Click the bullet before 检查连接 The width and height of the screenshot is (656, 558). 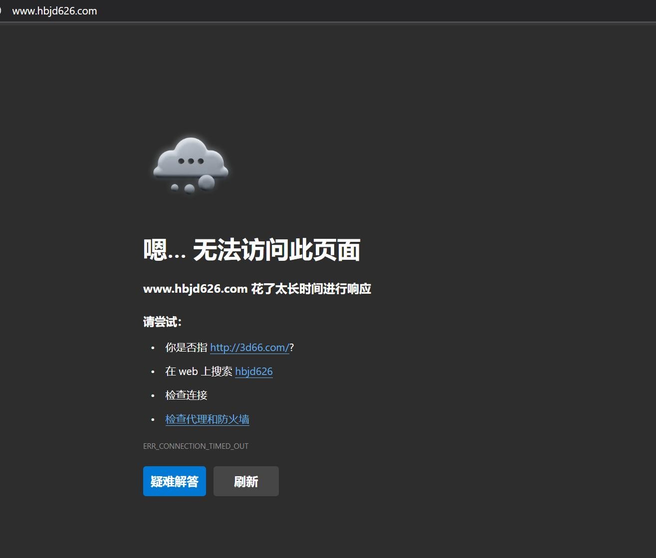(153, 396)
